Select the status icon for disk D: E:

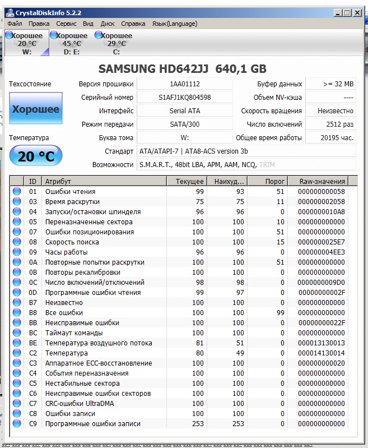[54, 35]
